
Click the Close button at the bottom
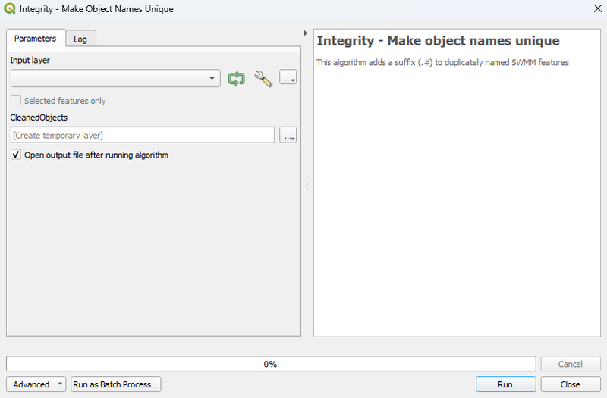570,384
